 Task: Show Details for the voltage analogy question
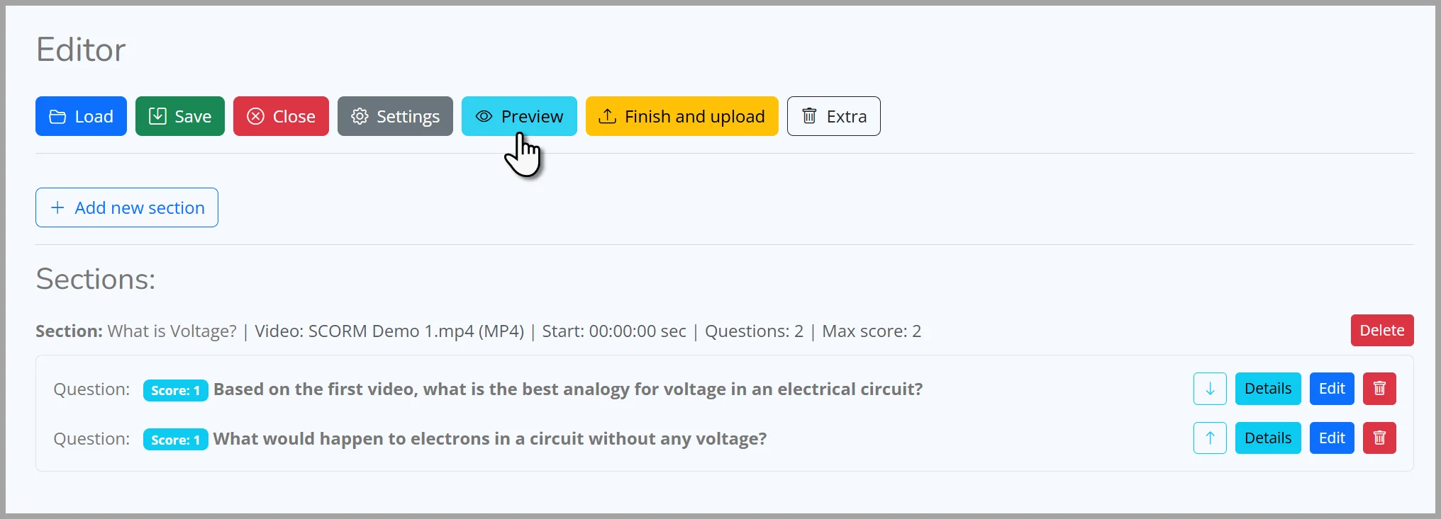coord(1267,389)
